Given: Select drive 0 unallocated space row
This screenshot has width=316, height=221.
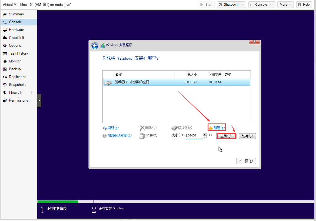Looking at the screenshot, I should coord(177,82).
